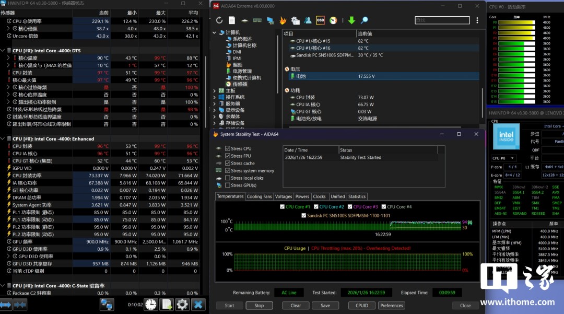This screenshot has height=314, width=564.
Task: Click the HWiNFO expand columns arrows icon
Action: click(x=6, y=304)
